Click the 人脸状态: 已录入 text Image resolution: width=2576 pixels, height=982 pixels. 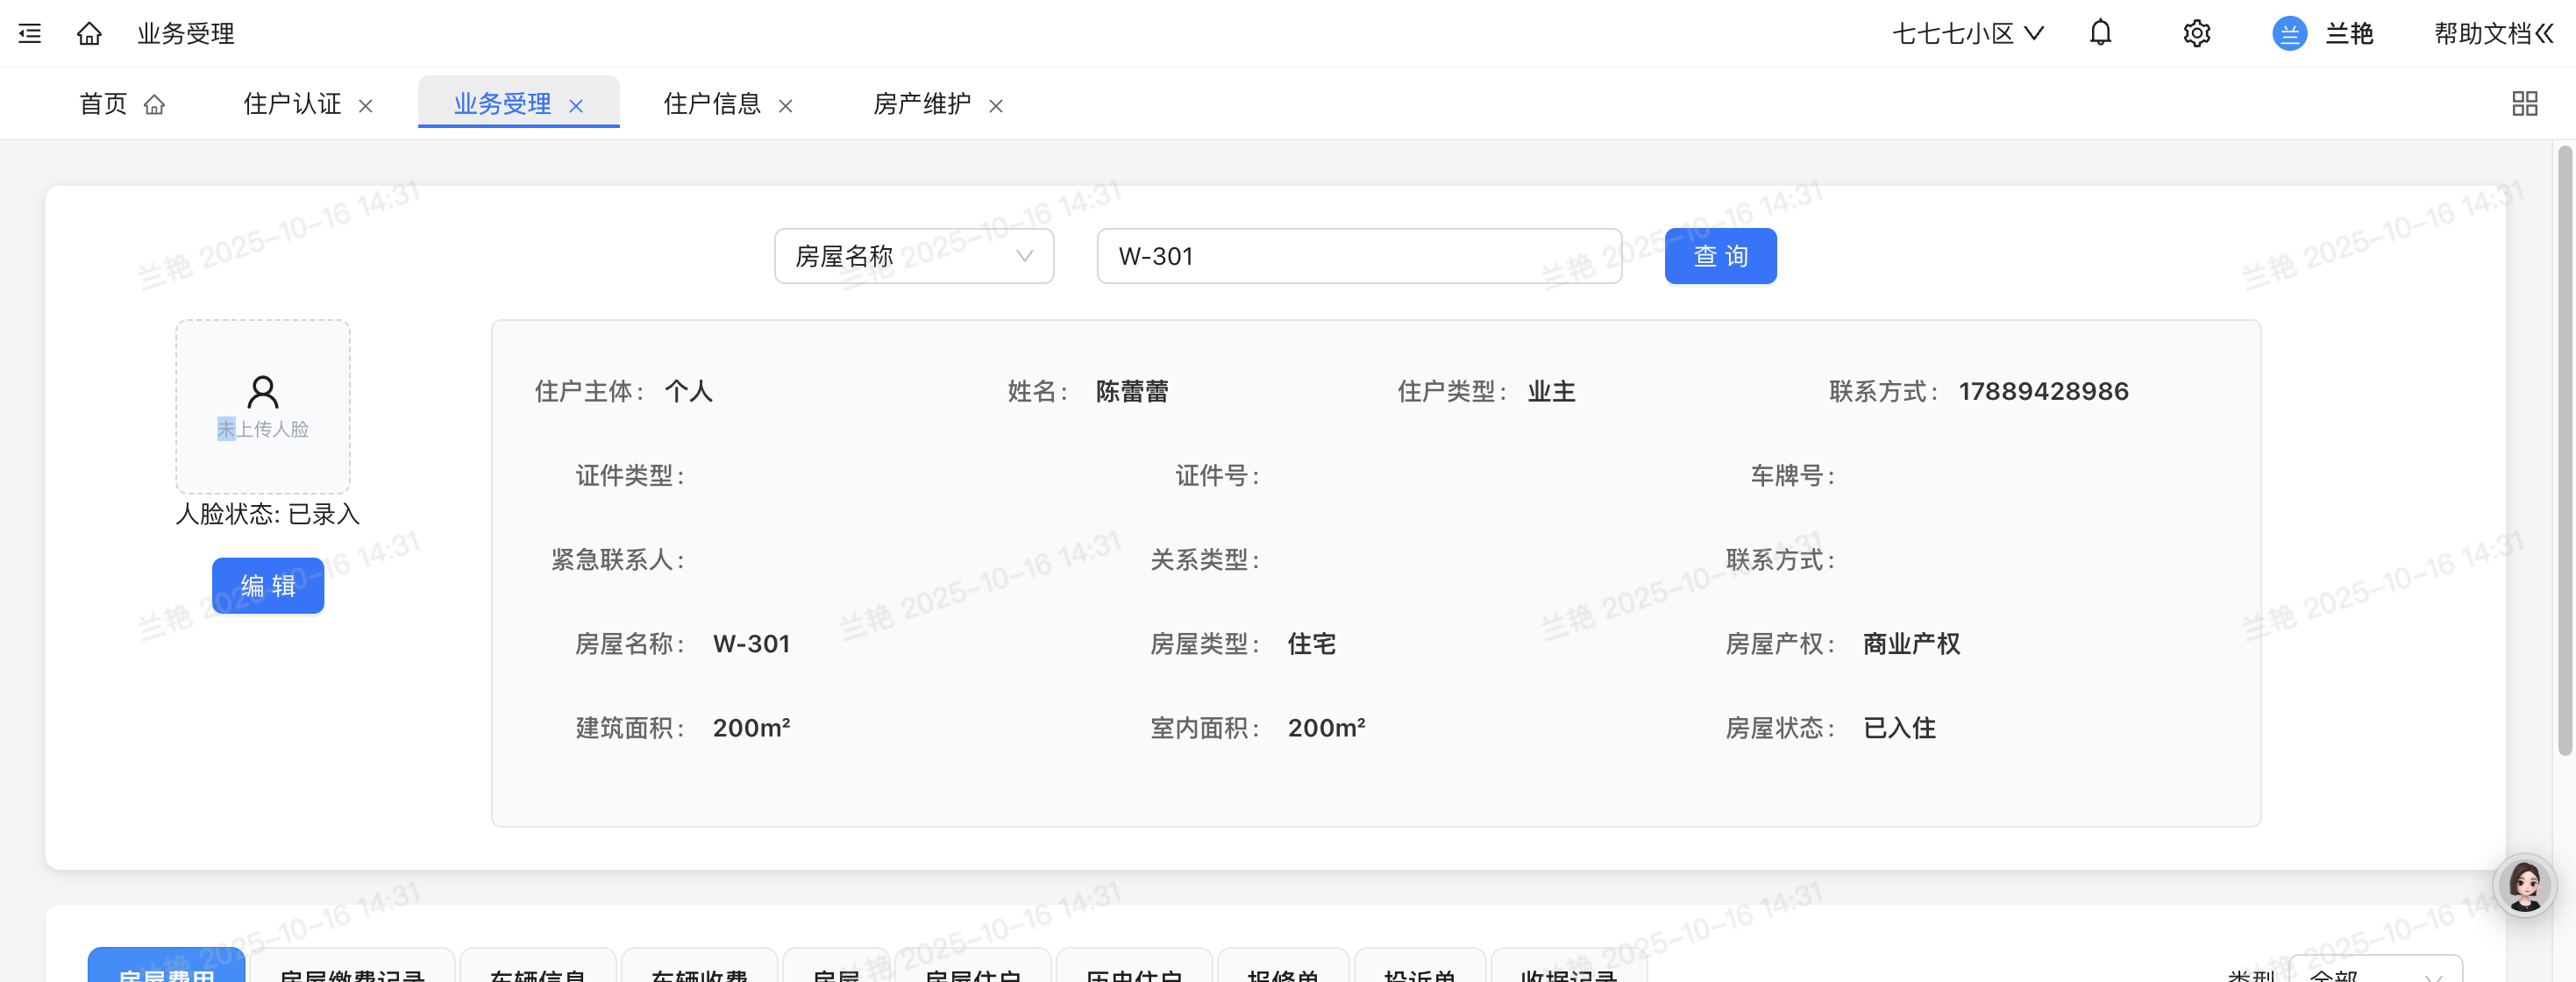[267, 514]
